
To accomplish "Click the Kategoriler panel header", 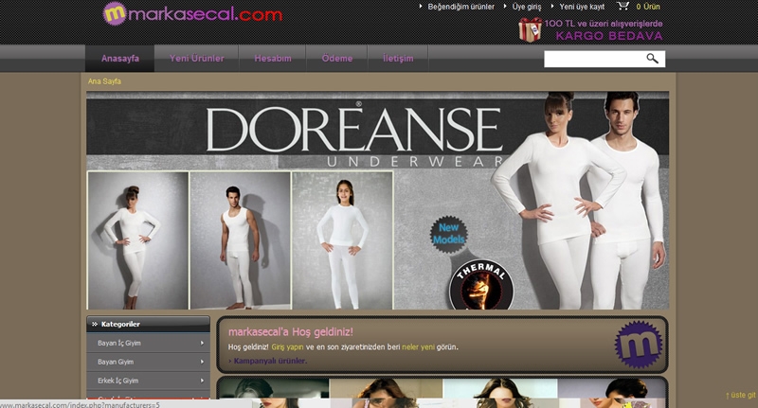I will coord(148,324).
